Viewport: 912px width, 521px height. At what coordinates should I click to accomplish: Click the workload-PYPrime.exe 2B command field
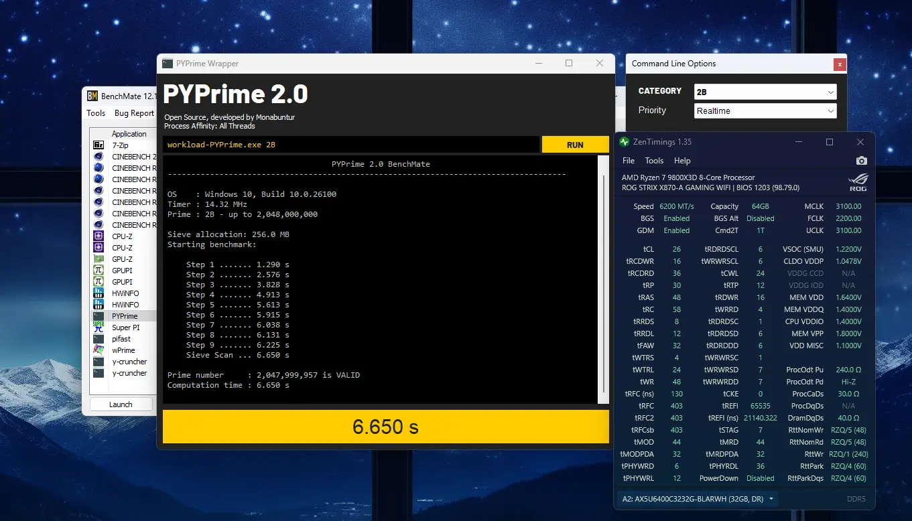click(x=350, y=145)
